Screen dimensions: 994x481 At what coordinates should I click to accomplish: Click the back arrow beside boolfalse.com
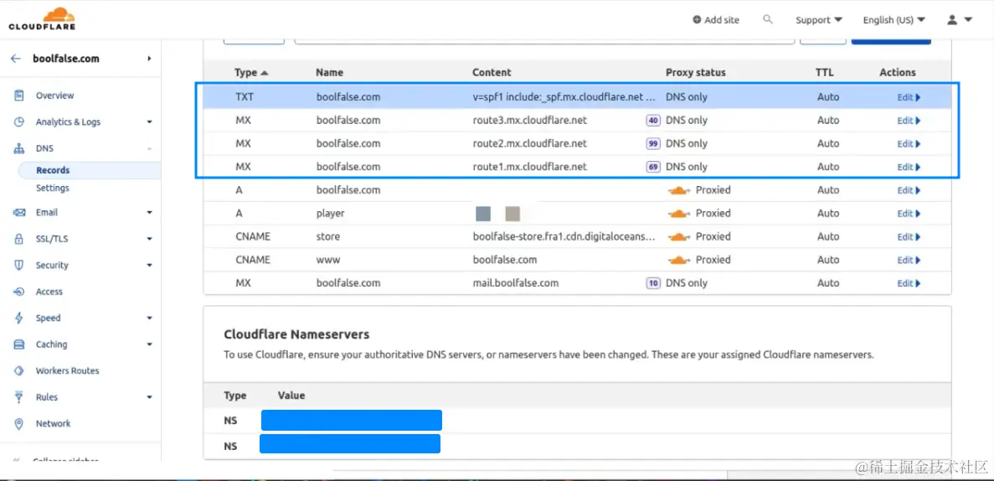pos(16,59)
